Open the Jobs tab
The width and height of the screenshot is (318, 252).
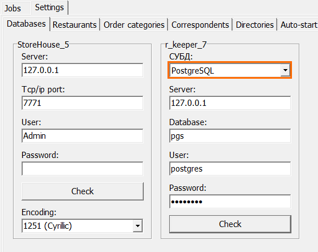pos(13,8)
